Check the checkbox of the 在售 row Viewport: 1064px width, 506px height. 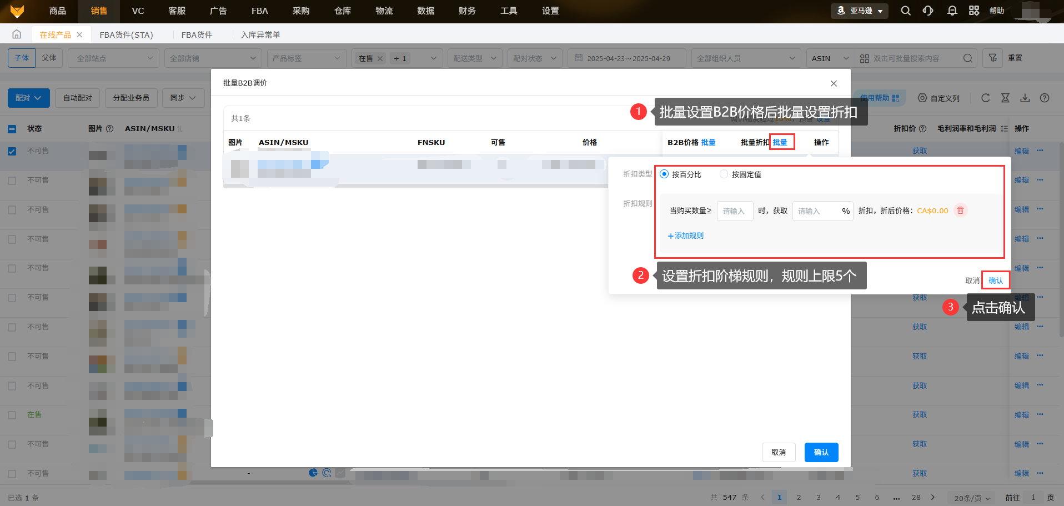(x=12, y=415)
